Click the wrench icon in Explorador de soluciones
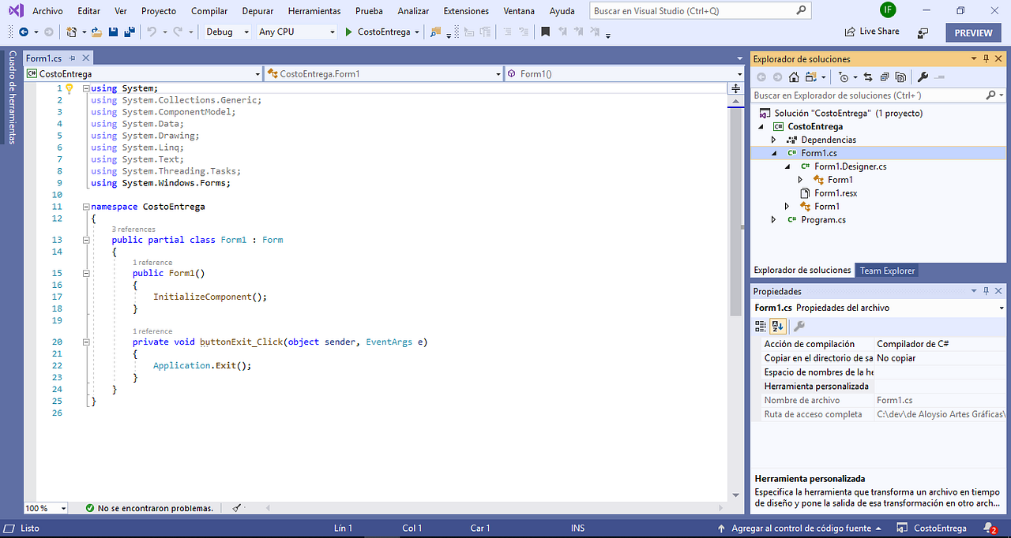This screenshot has width=1011, height=538. (x=923, y=77)
